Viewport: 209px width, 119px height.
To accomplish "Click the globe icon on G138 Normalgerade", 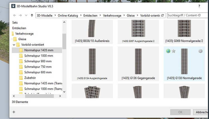I will pyautogui.click(x=168, y=51).
